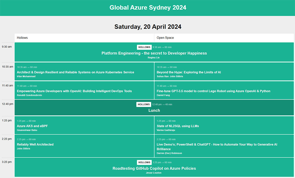The image size is (295, 178).
Task: Click speaker name Gnaneshwar Babu
Action: tap(27, 130)
